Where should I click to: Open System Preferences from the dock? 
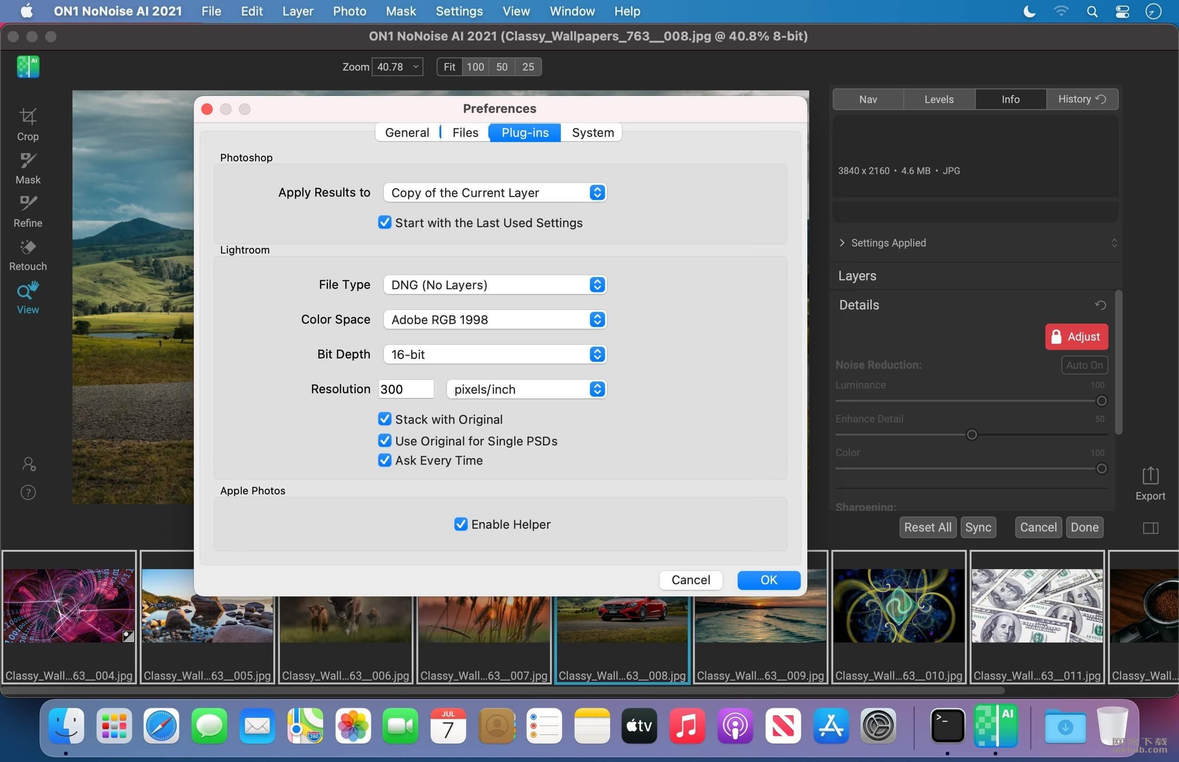878,725
